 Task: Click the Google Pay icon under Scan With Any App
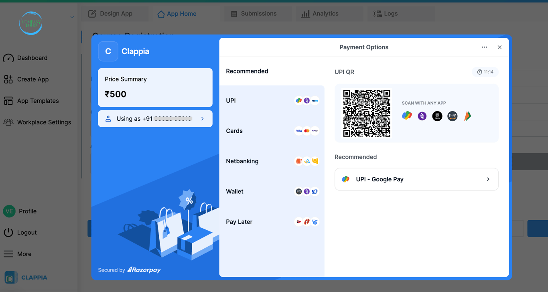[x=407, y=116]
